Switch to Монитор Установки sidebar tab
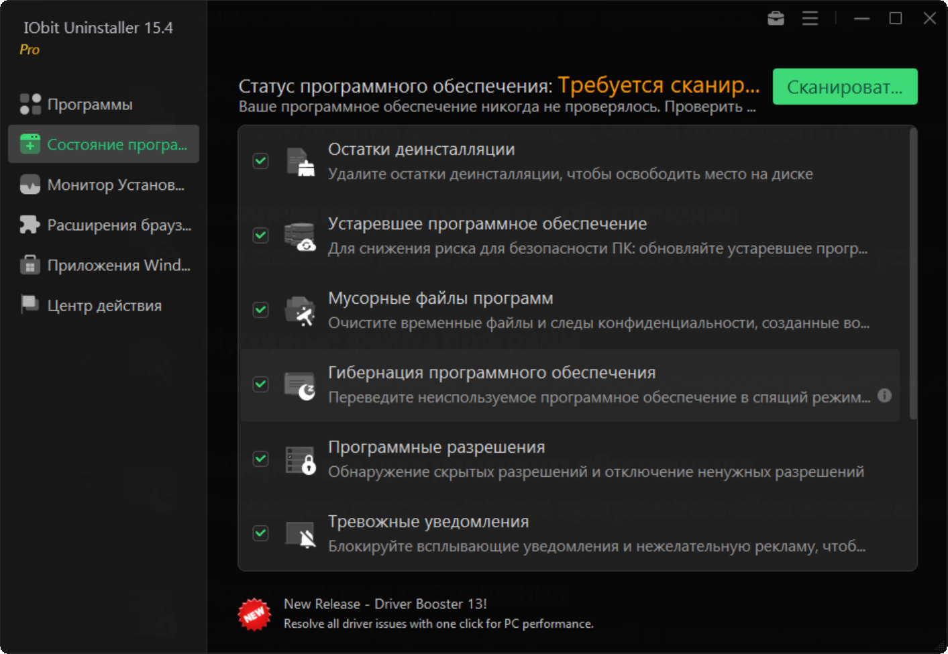This screenshot has height=654, width=948. pos(115,185)
